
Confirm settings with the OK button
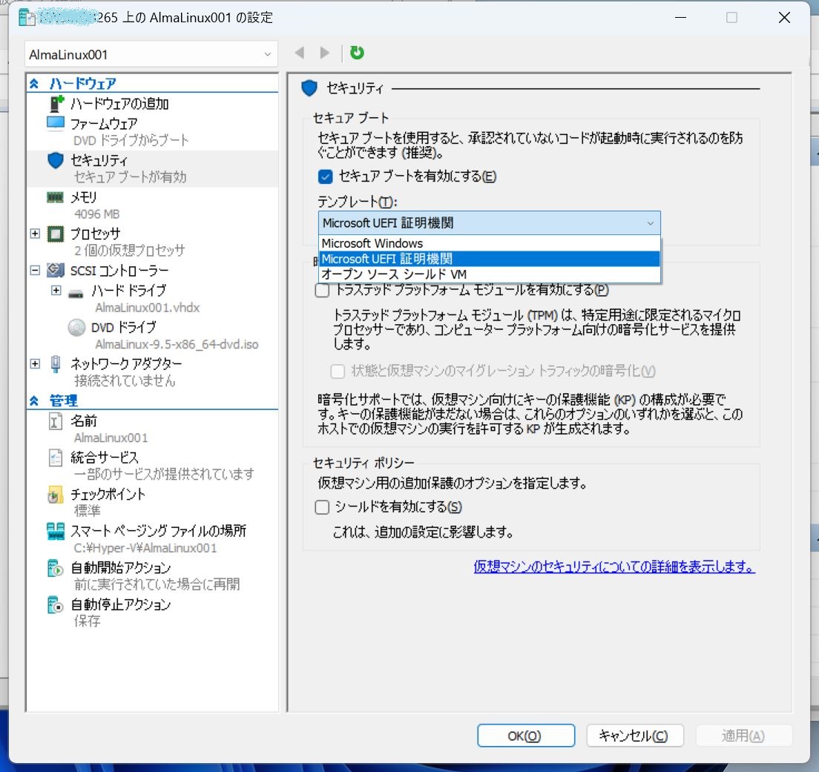click(x=526, y=736)
